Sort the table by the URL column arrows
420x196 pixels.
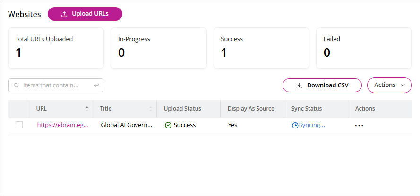86,109
